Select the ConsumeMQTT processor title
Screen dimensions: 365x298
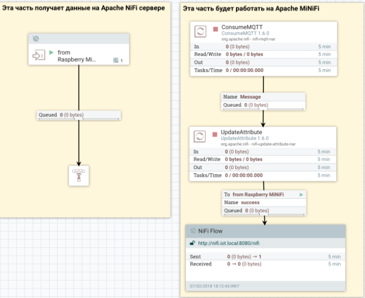pyautogui.click(x=242, y=27)
